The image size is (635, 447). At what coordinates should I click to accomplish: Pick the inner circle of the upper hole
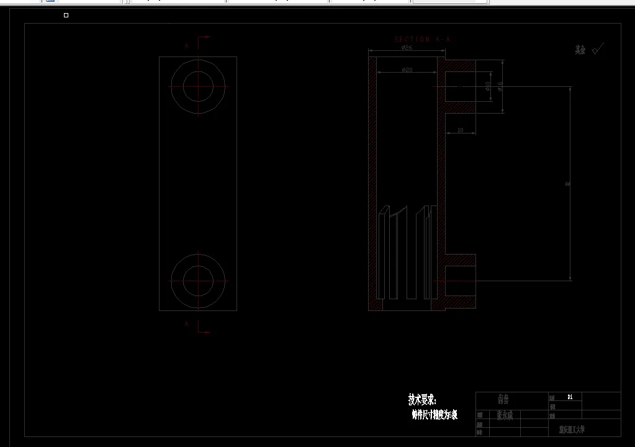pyautogui.click(x=198, y=86)
